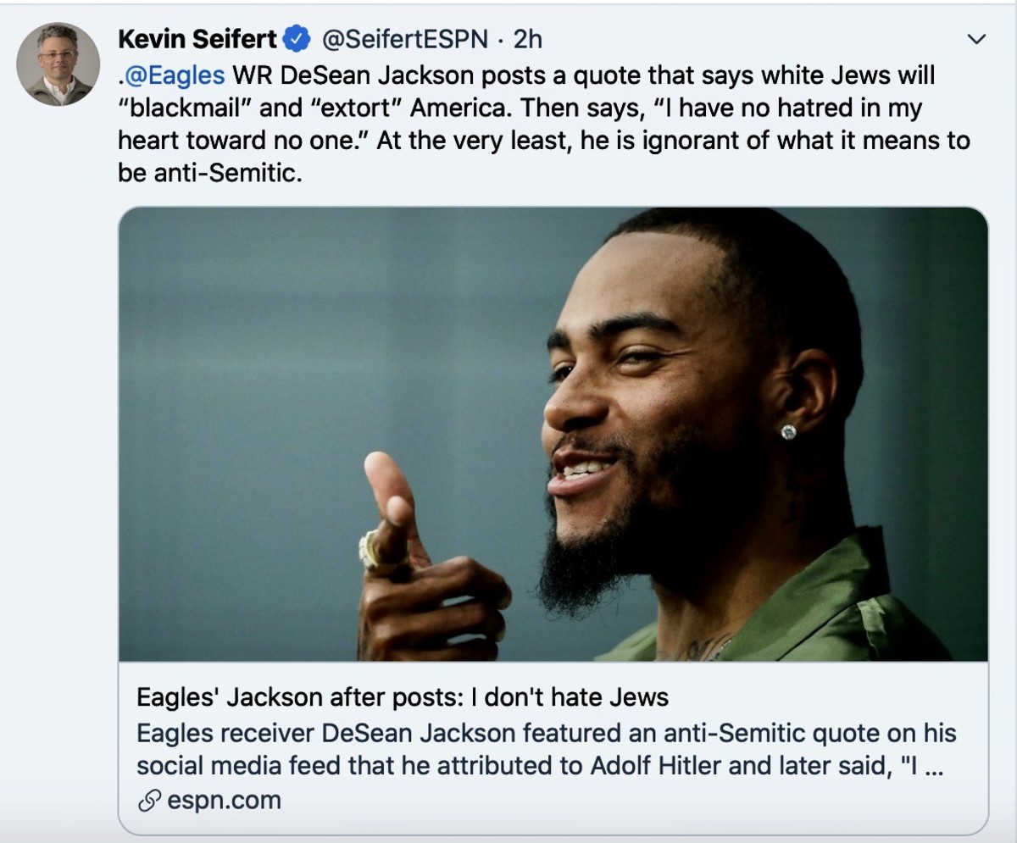Image resolution: width=1017 pixels, height=843 pixels.
Task: Click the Kevin Seifert display name
Action: [197, 39]
